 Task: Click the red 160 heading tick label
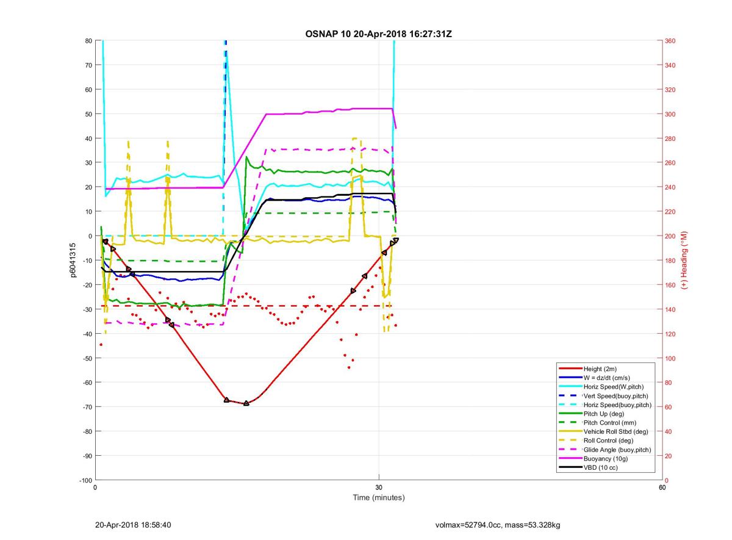tap(670, 285)
